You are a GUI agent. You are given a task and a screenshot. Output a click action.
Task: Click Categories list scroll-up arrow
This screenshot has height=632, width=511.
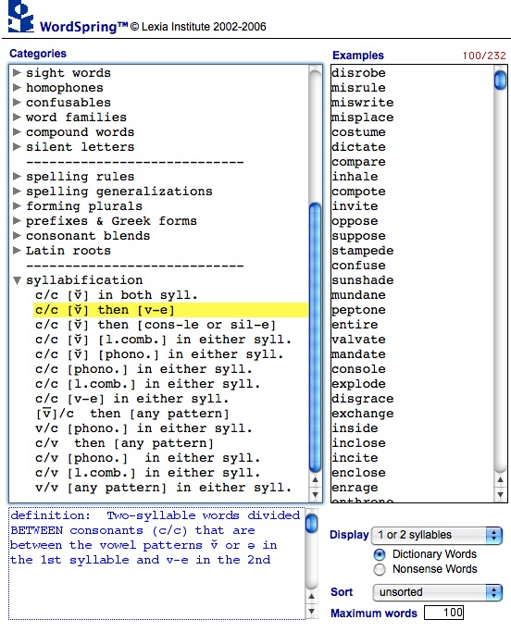click(315, 479)
